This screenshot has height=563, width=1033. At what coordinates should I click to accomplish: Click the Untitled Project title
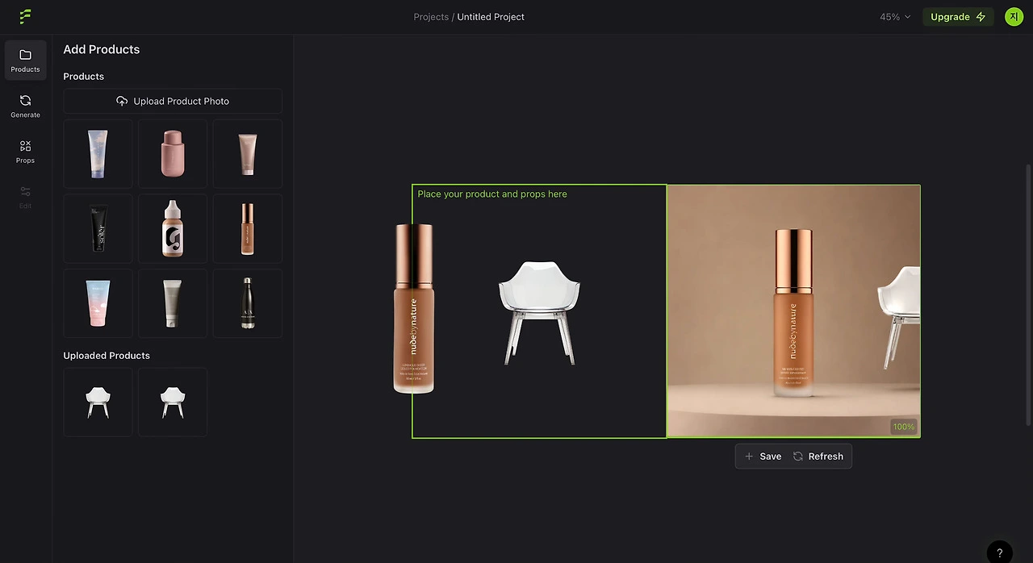tap(491, 17)
